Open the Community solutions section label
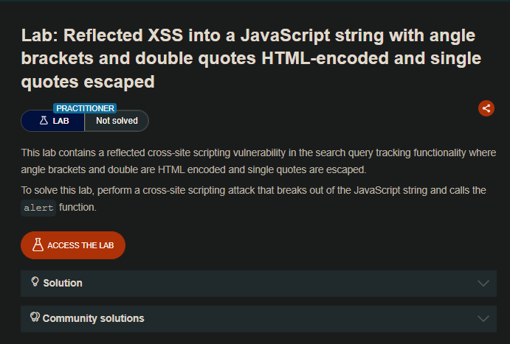This screenshot has height=344, width=510. 93,318
